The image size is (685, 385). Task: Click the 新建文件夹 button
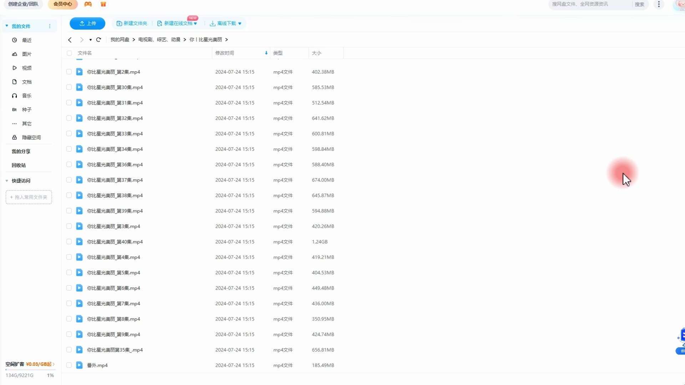[132, 24]
